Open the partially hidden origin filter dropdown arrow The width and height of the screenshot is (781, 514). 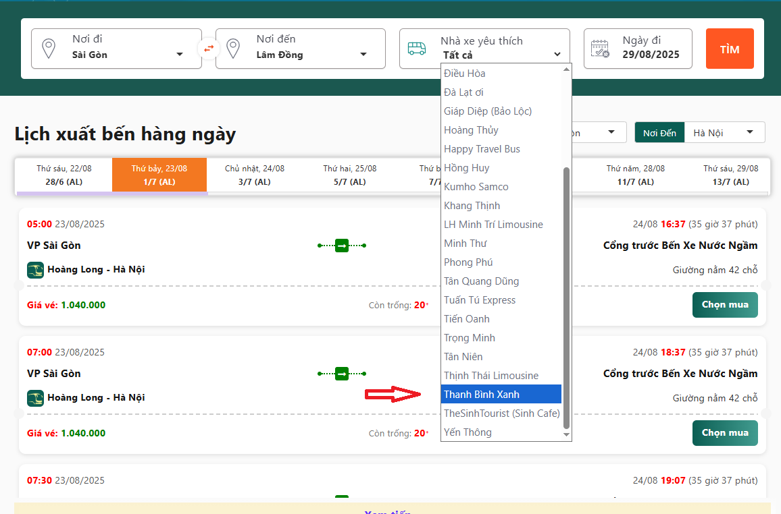[x=611, y=132]
